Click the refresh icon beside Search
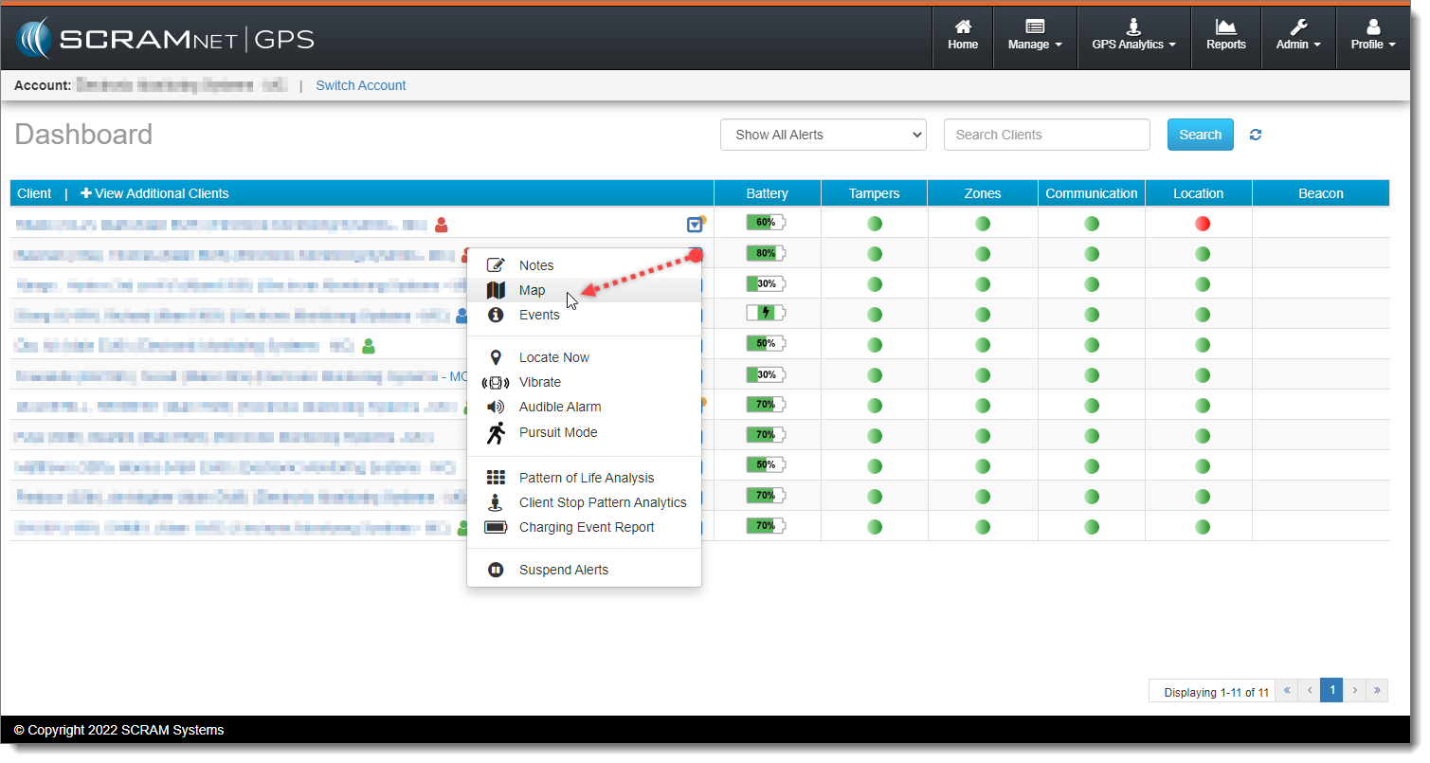Viewport: 1430px width, 763px height. tap(1256, 135)
